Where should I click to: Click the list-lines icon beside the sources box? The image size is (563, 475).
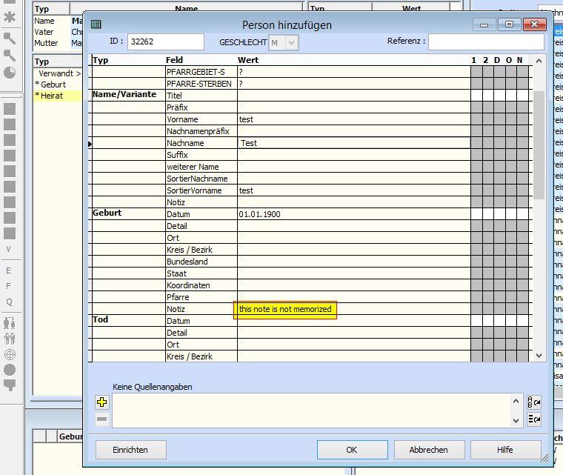(534, 419)
